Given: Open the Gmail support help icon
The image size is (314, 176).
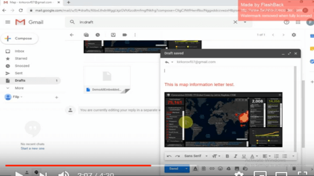Looking at the screenshot, I should [x=286, y=22].
